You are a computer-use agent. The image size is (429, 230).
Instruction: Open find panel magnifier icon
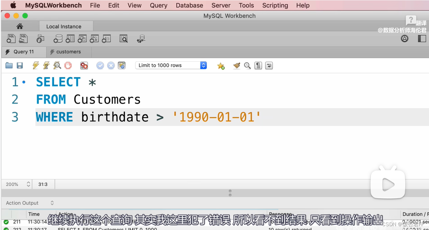pyautogui.click(x=247, y=66)
